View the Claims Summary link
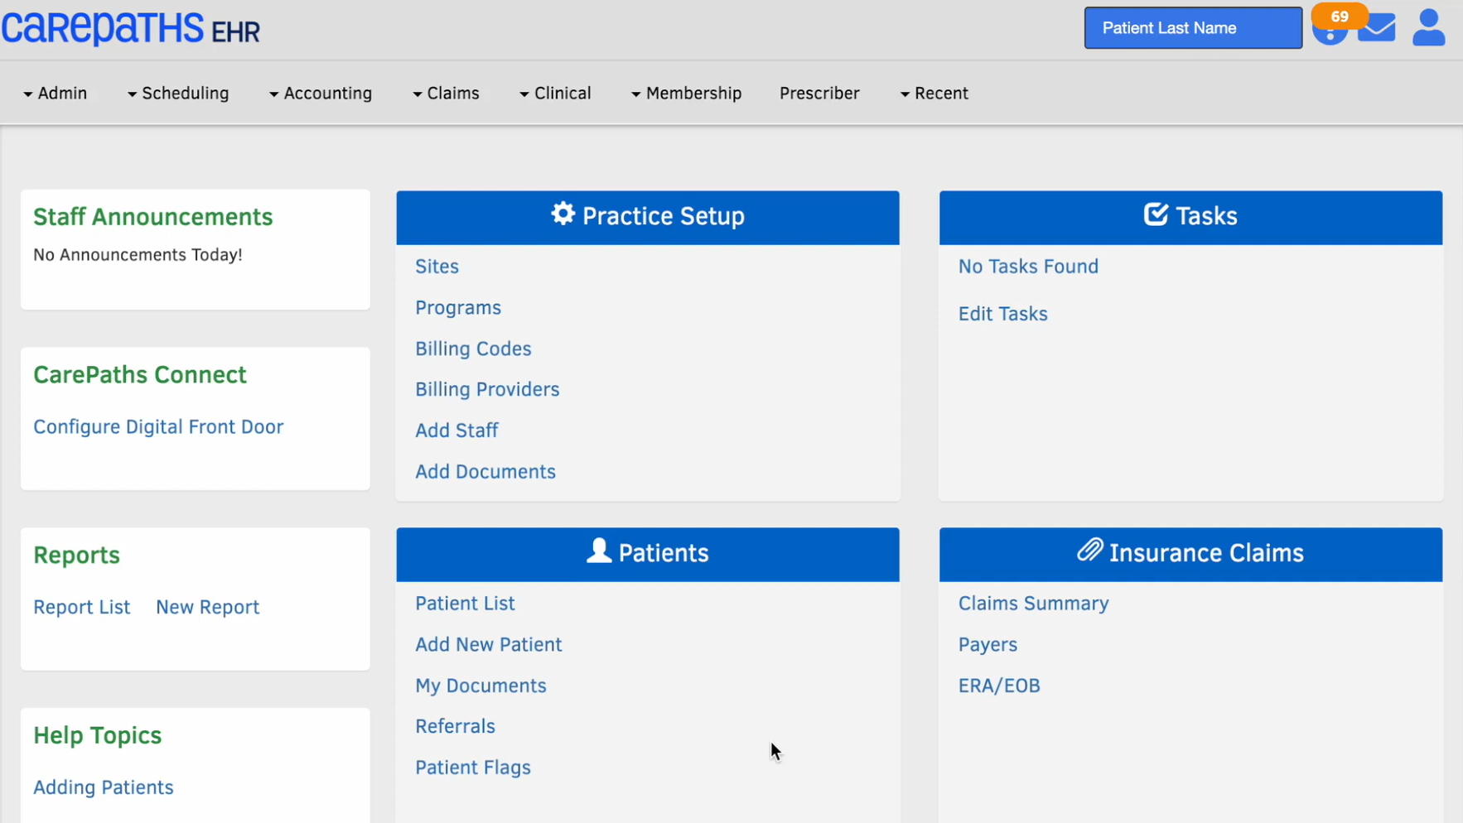Screen dimensions: 1463x823 1033,603
